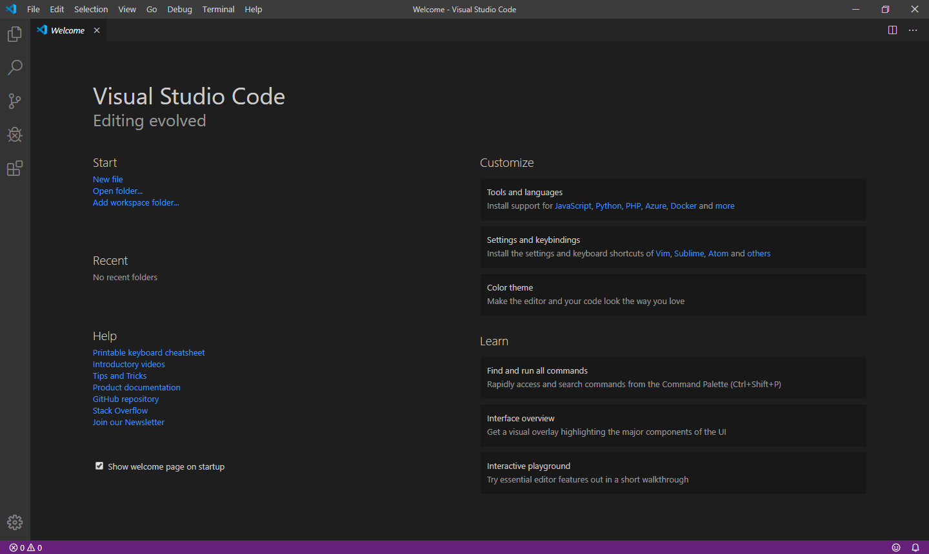Uncheck Show welcome page on startup

click(99, 466)
